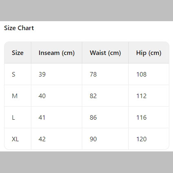
Task: Click the Waist (cm) column header
Action: (105, 53)
